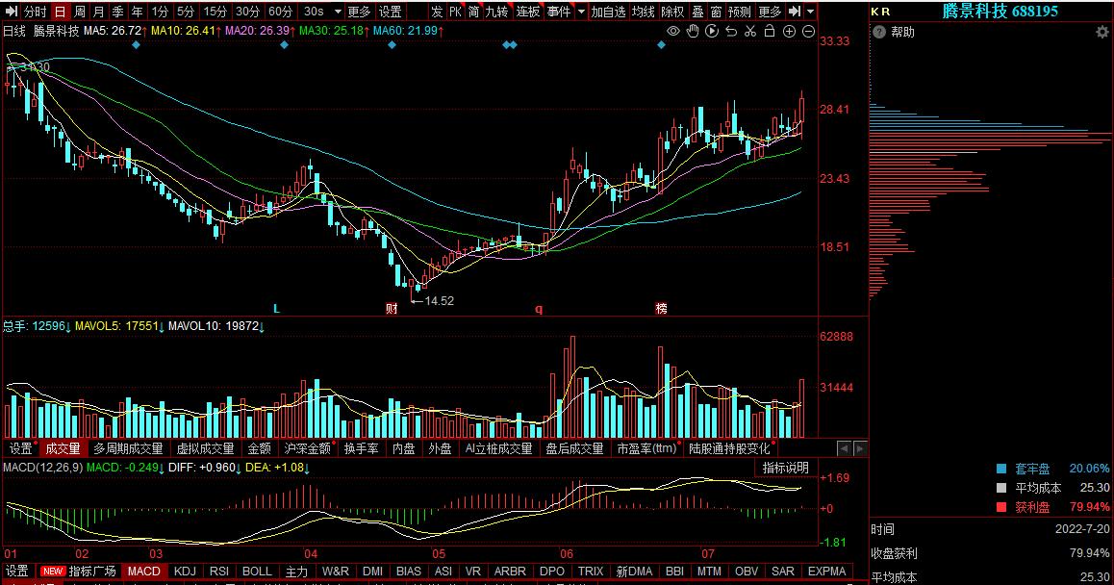Image resolution: width=1114 pixels, height=585 pixels.
Task: Toggle the lock icon above chart
Action: pyautogui.click(x=770, y=32)
